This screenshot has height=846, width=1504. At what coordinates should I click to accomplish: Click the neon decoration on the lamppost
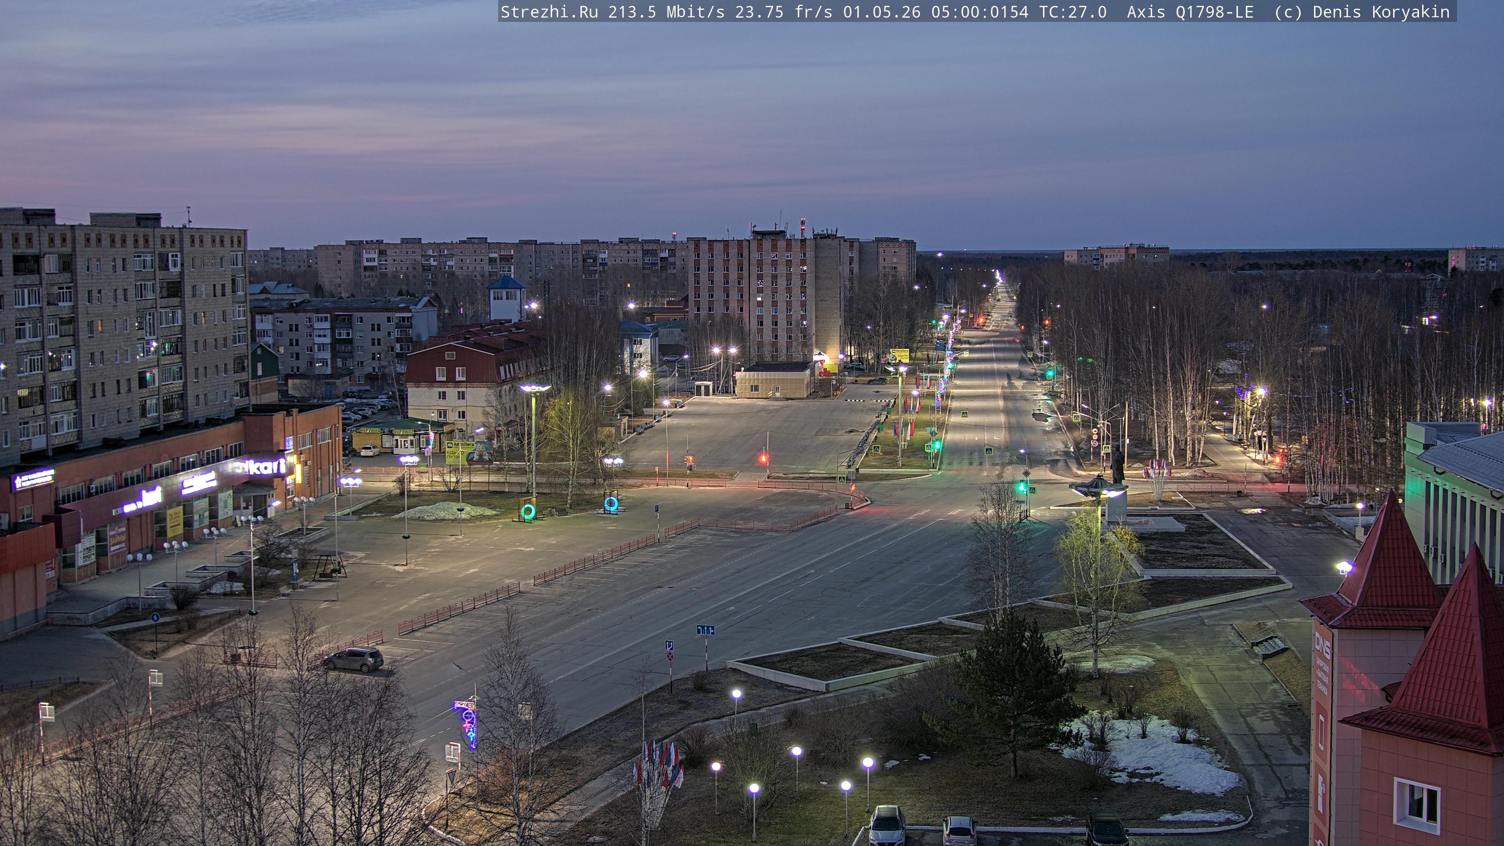coord(468,724)
